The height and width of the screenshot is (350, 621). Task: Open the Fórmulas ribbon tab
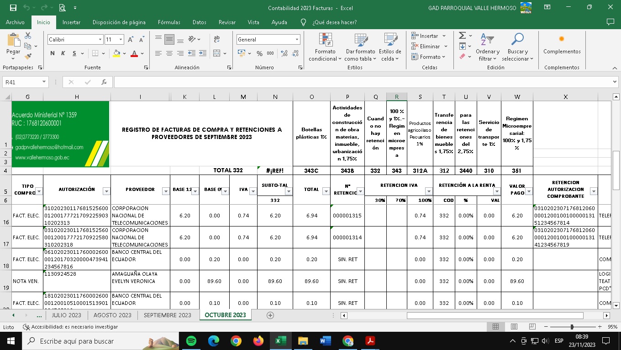[169, 22]
